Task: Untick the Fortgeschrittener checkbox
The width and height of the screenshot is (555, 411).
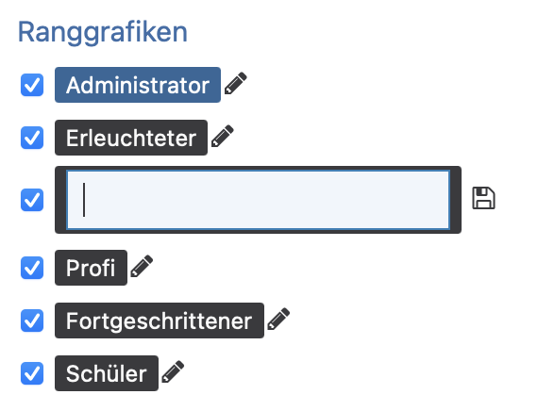Action: [x=32, y=321]
